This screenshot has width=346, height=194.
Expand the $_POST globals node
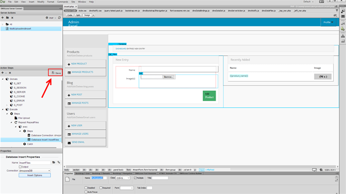pyautogui.click(x=7, y=105)
